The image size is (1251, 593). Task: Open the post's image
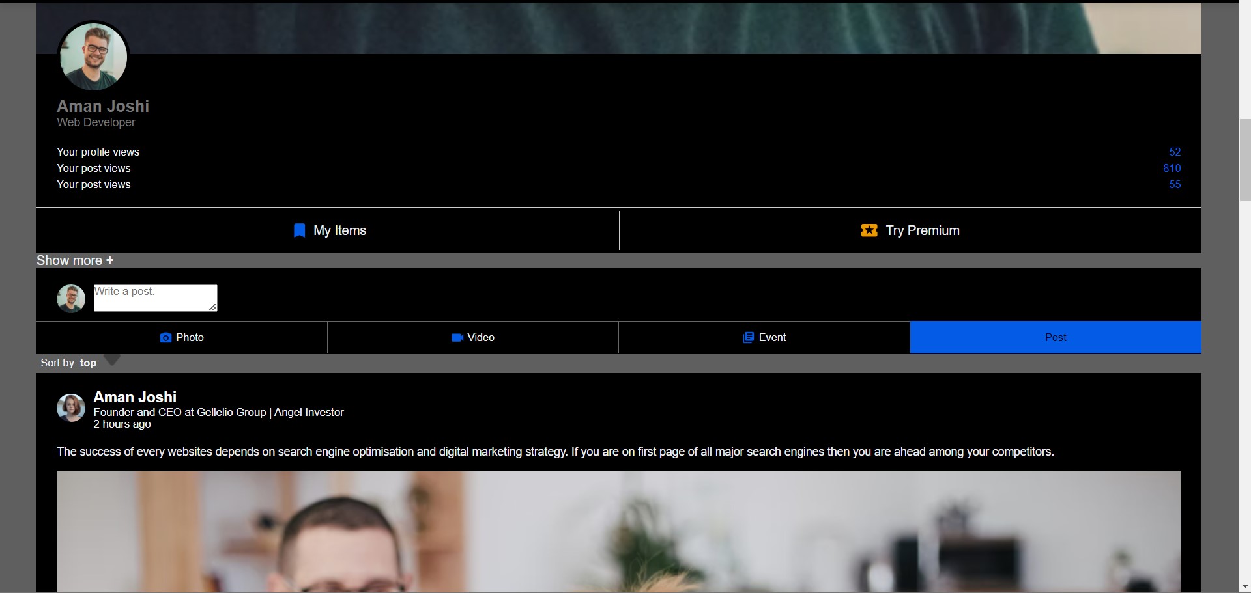(x=618, y=532)
